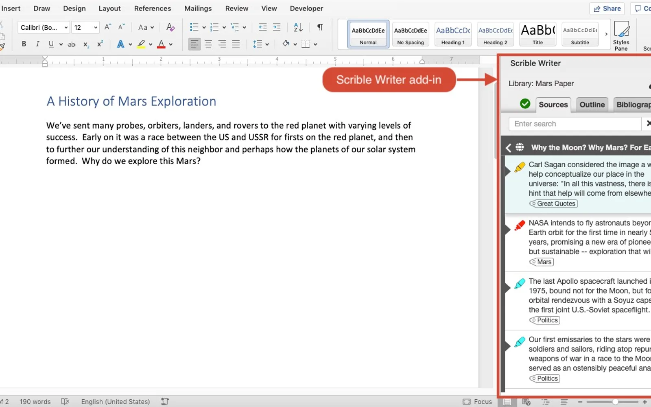Image resolution: width=651 pixels, height=407 pixels.
Task: Center align text
Action: click(x=208, y=44)
